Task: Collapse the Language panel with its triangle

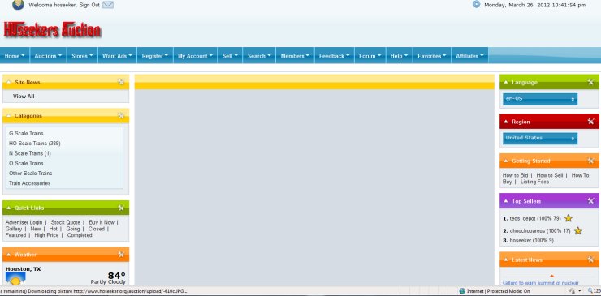Action: point(506,83)
